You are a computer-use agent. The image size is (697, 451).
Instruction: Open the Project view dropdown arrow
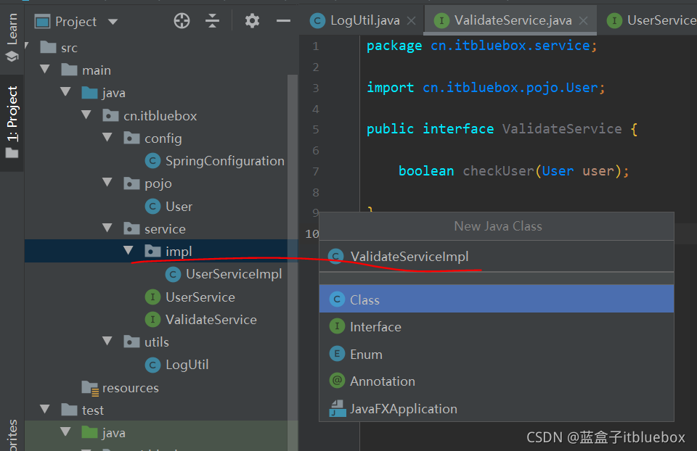[113, 21]
